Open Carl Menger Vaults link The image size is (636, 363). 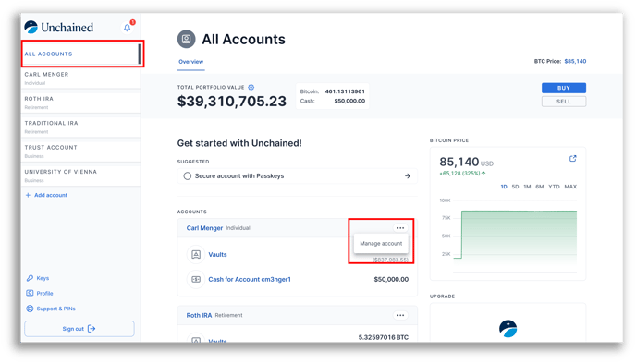pos(217,254)
